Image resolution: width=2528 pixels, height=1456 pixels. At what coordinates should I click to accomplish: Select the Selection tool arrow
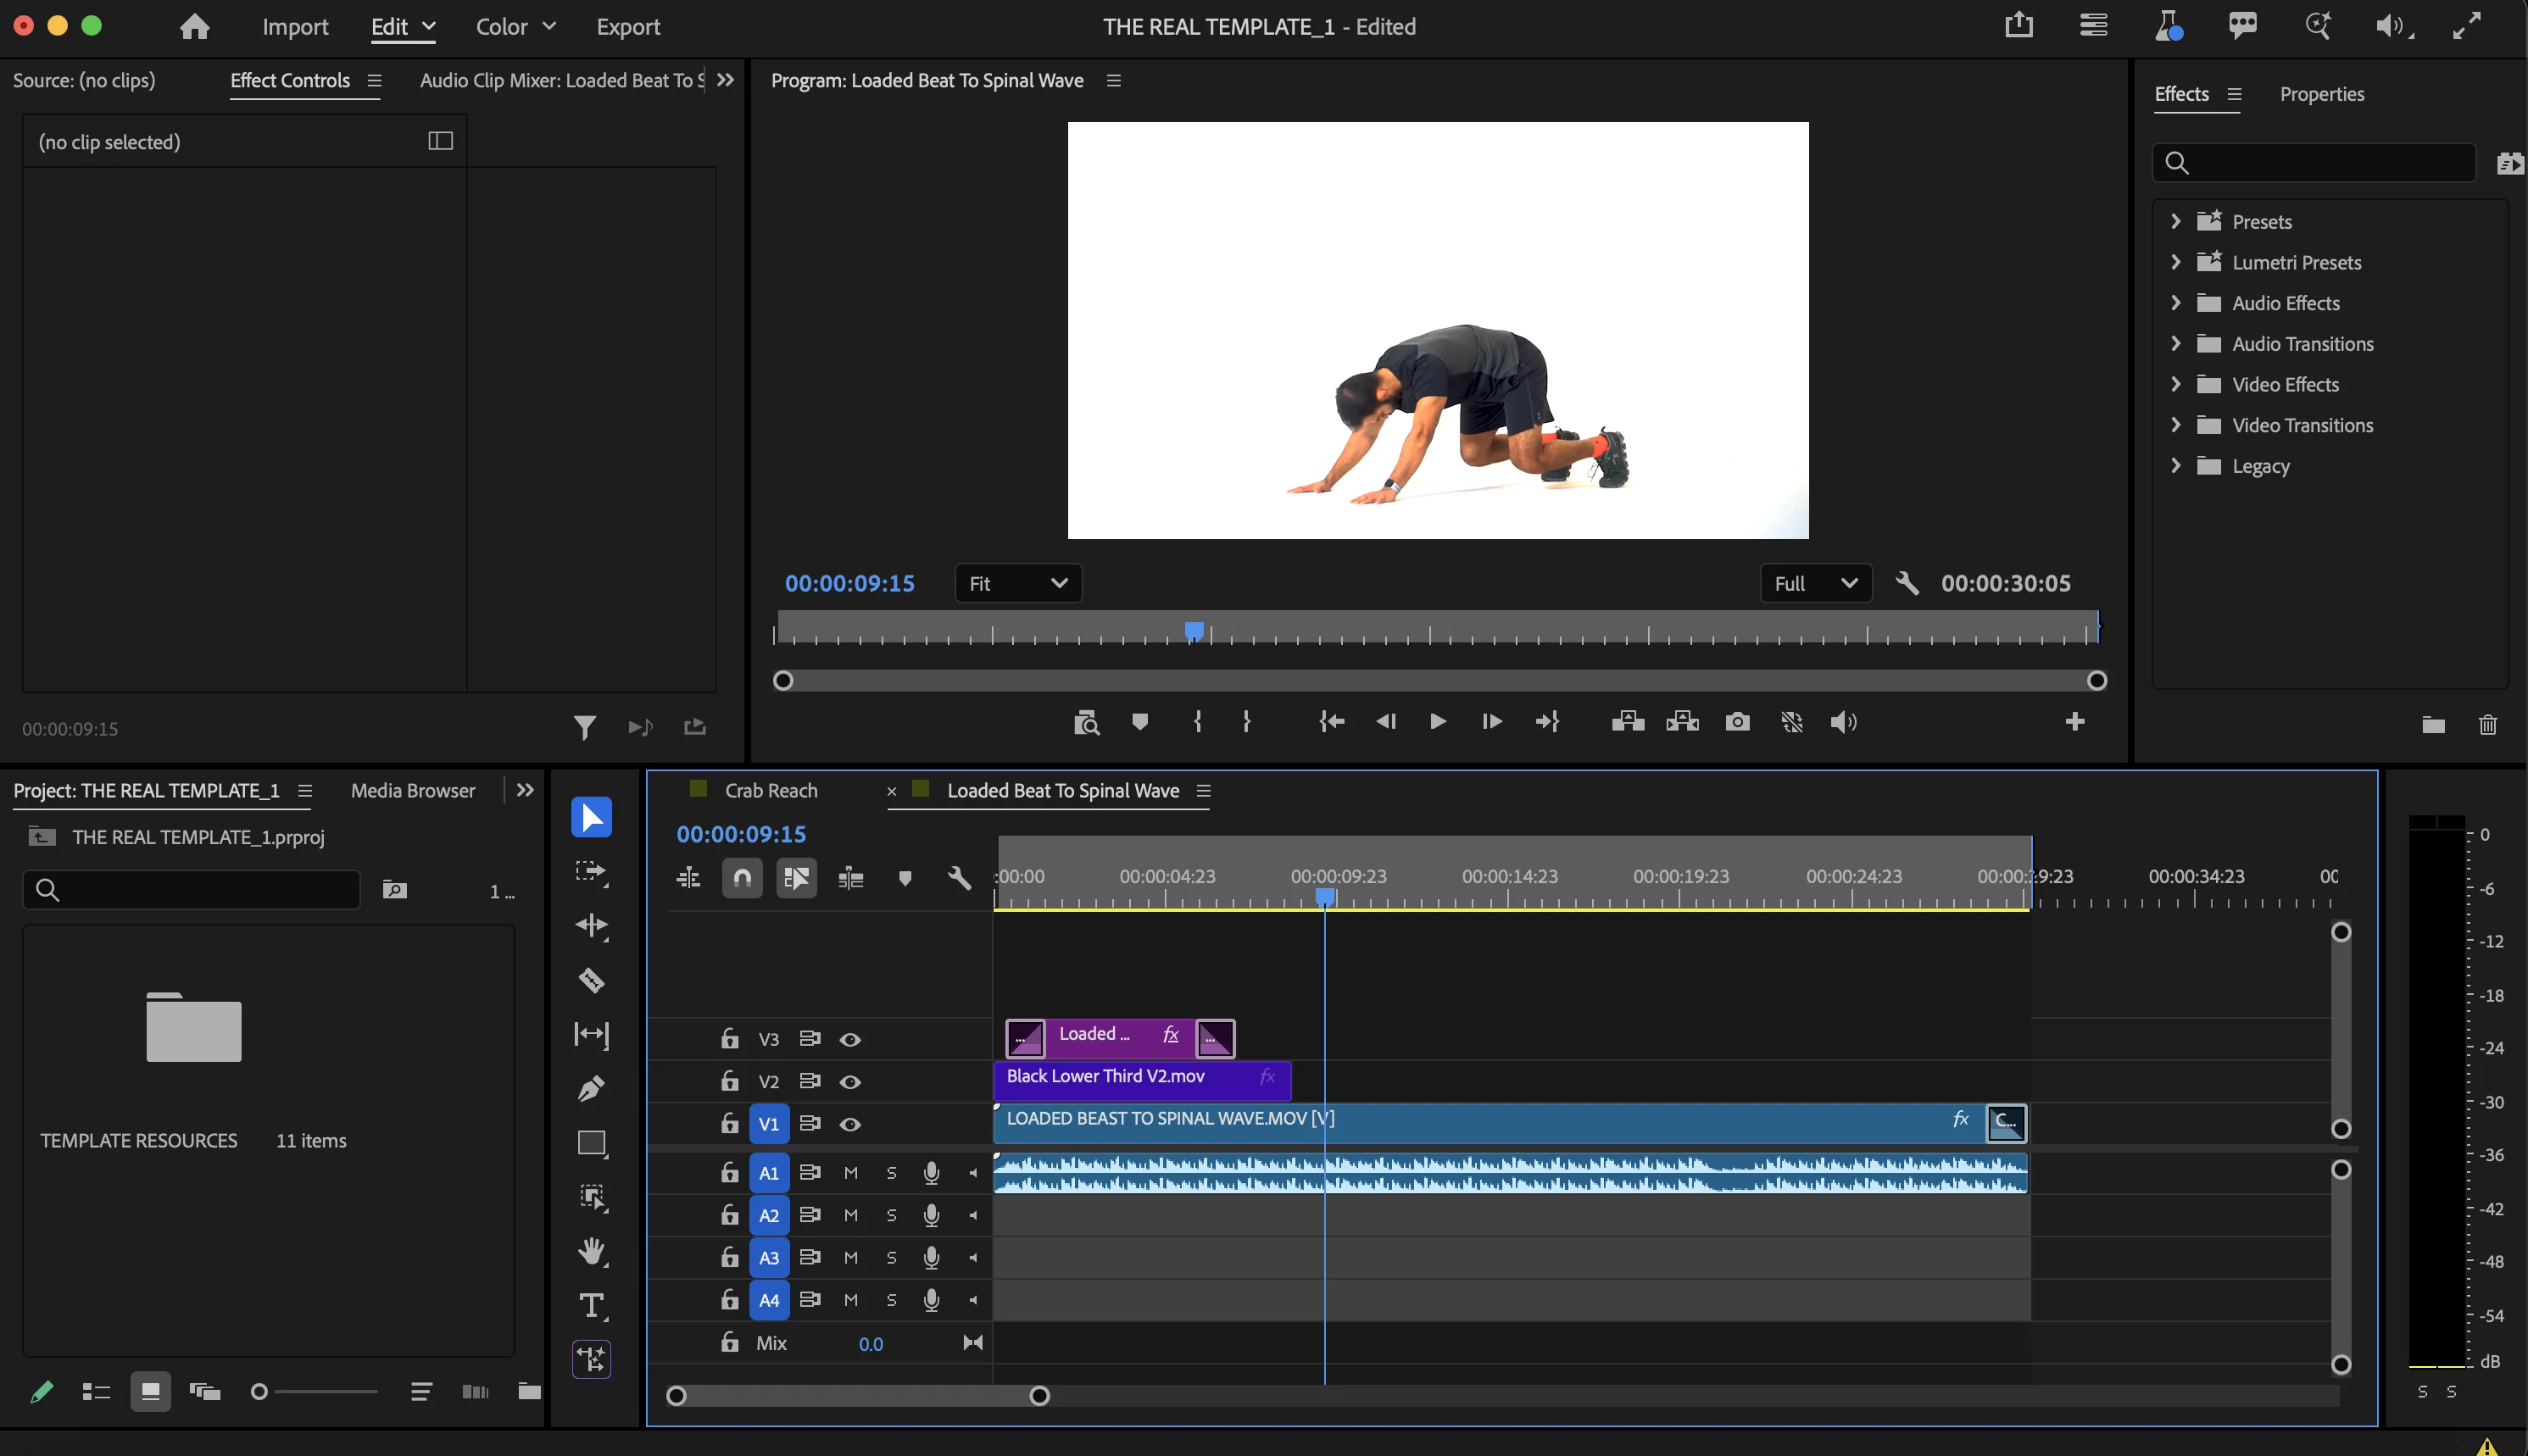pos(591,817)
